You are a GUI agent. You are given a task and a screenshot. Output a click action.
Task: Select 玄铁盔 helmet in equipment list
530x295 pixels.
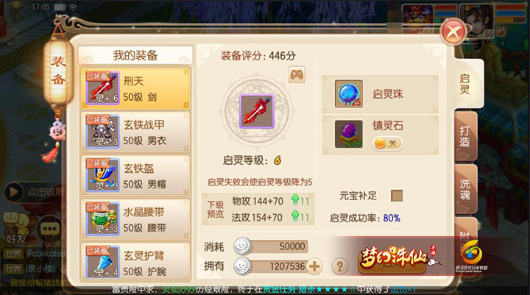(x=135, y=176)
